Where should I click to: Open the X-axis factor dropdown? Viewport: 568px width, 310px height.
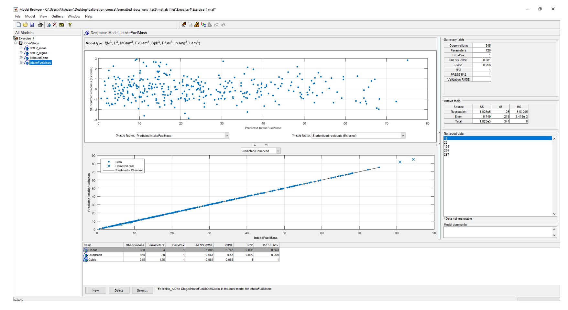(x=227, y=136)
